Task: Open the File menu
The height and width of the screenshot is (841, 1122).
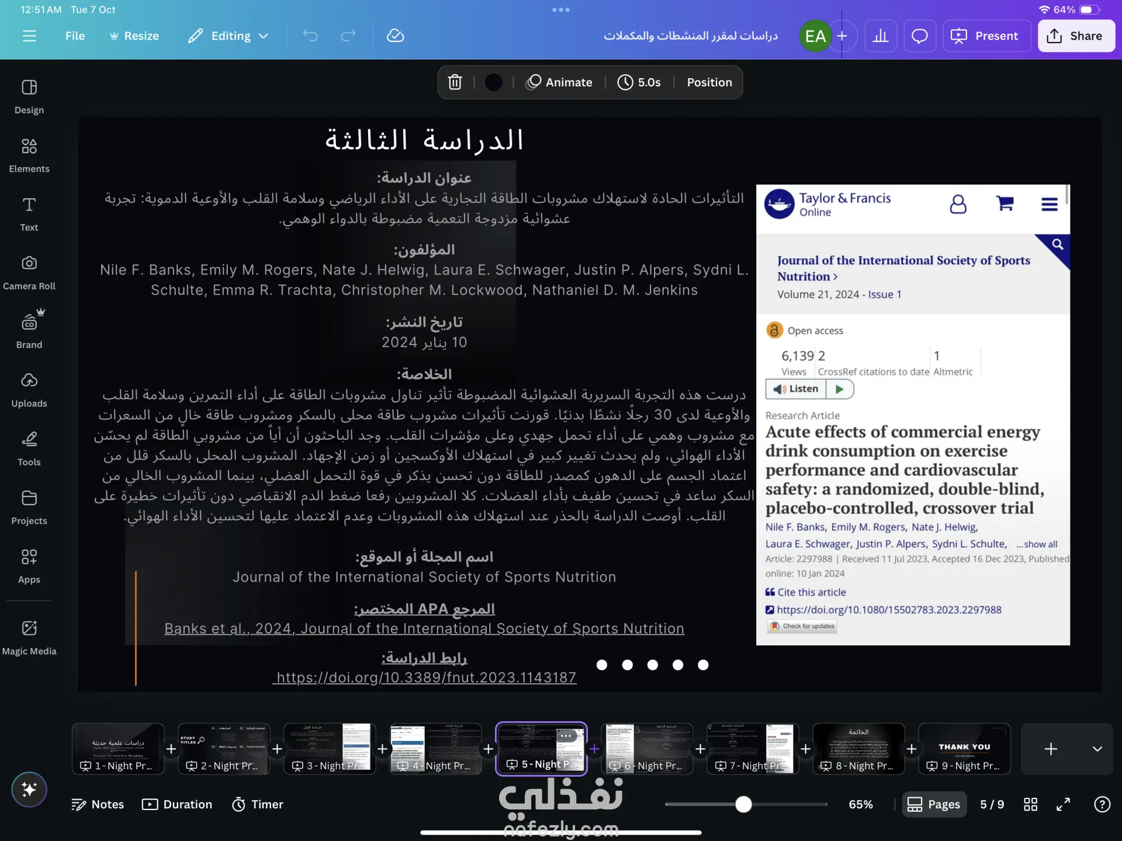Action: tap(75, 36)
